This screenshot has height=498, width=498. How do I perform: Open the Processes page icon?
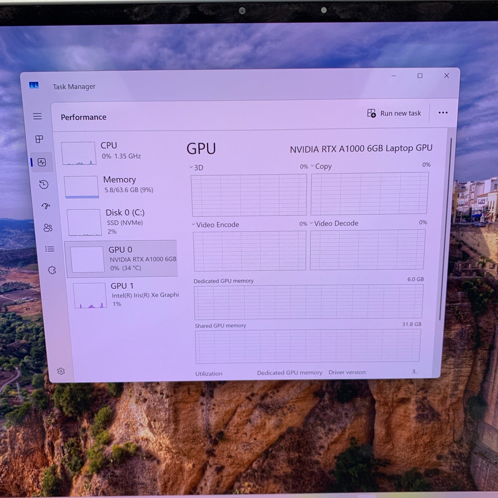click(x=39, y=139)
